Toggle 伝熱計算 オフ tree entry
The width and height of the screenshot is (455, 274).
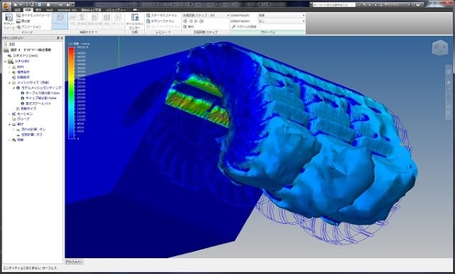[30, 135]
